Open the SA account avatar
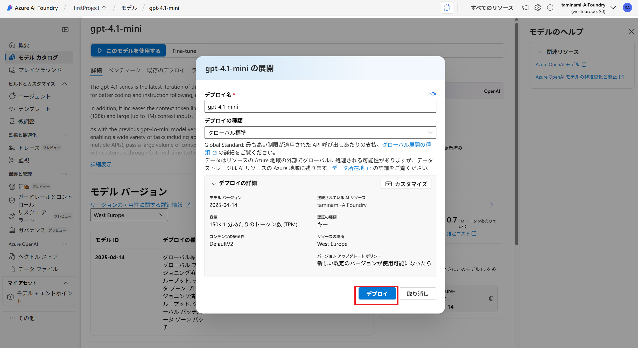 [x=627, y=8]
